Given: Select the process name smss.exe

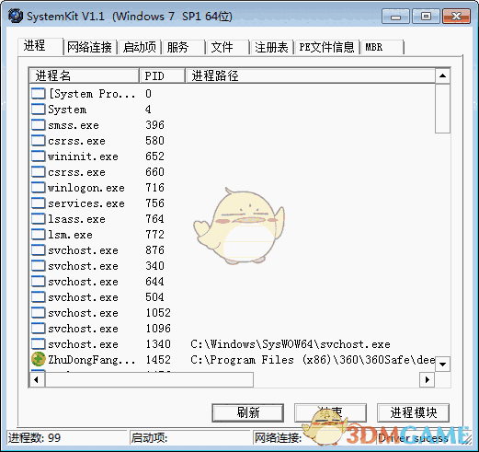Looking at the screenshot, I should point(74,125).
